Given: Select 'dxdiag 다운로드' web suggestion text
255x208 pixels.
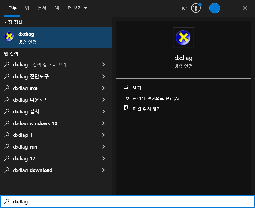Looking at the screenshot, I should (31, 100).
